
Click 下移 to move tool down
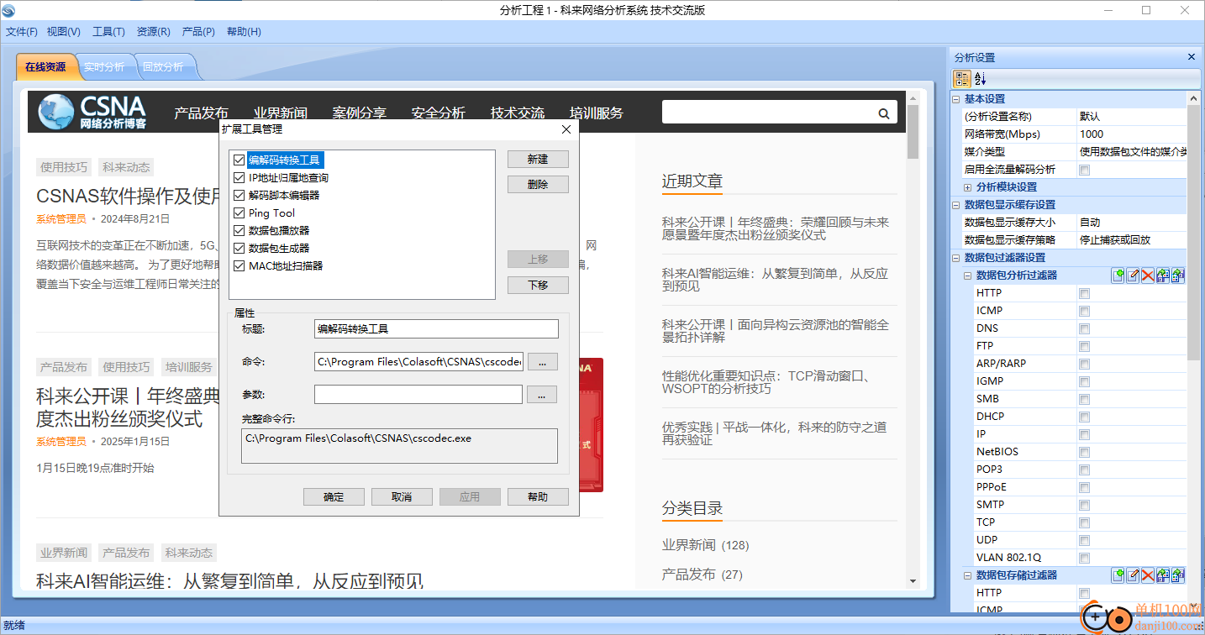coord(538,286)
